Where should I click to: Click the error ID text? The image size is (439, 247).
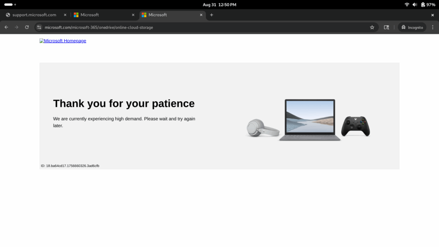(x=70, y=166)
